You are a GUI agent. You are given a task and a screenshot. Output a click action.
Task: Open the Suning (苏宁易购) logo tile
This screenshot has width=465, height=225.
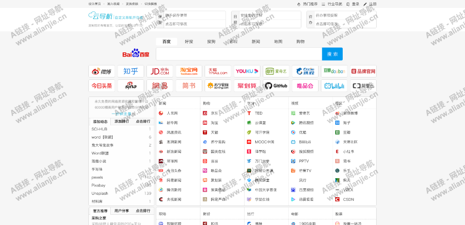[218, 85]
